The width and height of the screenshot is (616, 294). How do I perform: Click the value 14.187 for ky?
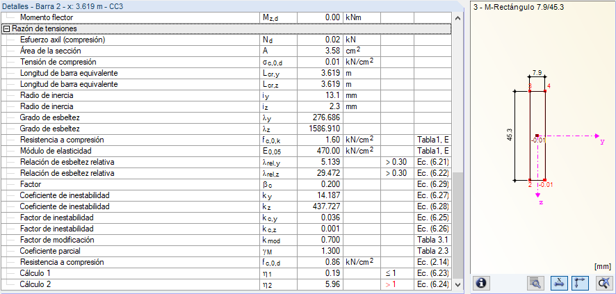[x=330, y=195]
